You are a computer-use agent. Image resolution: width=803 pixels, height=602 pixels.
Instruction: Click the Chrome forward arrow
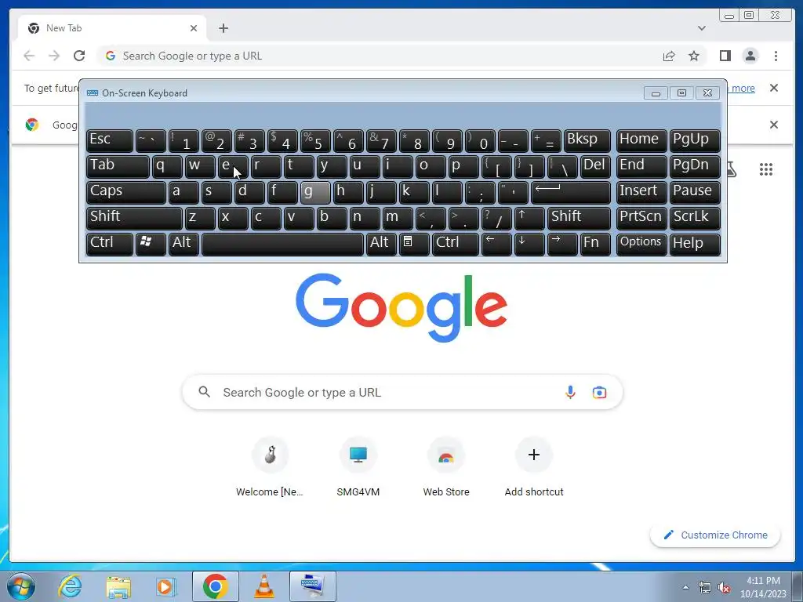[x=54, y=56]
